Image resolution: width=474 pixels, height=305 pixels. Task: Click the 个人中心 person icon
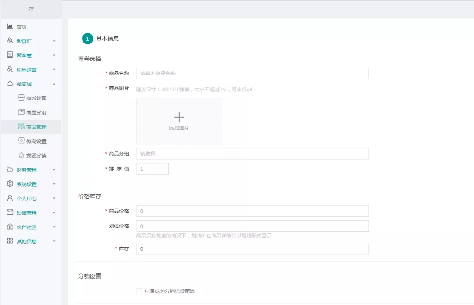10,197
